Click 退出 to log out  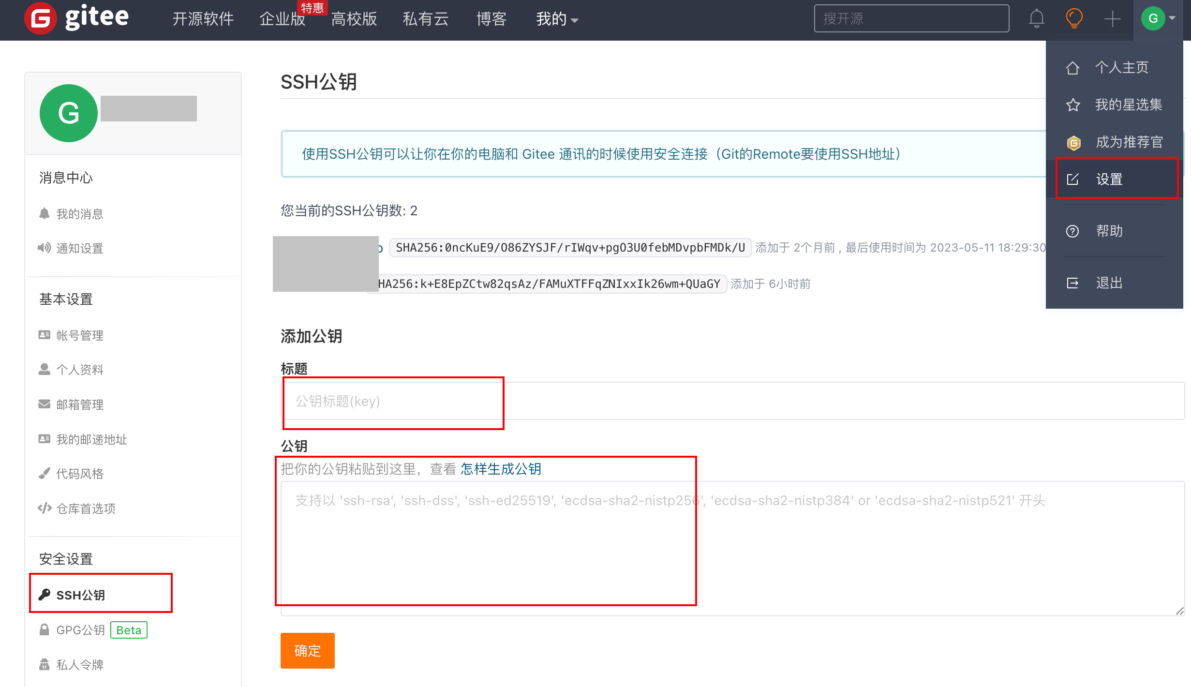pyautogui.click(x=1109, y=283)
